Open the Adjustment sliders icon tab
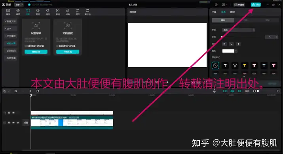 (78, 12)
